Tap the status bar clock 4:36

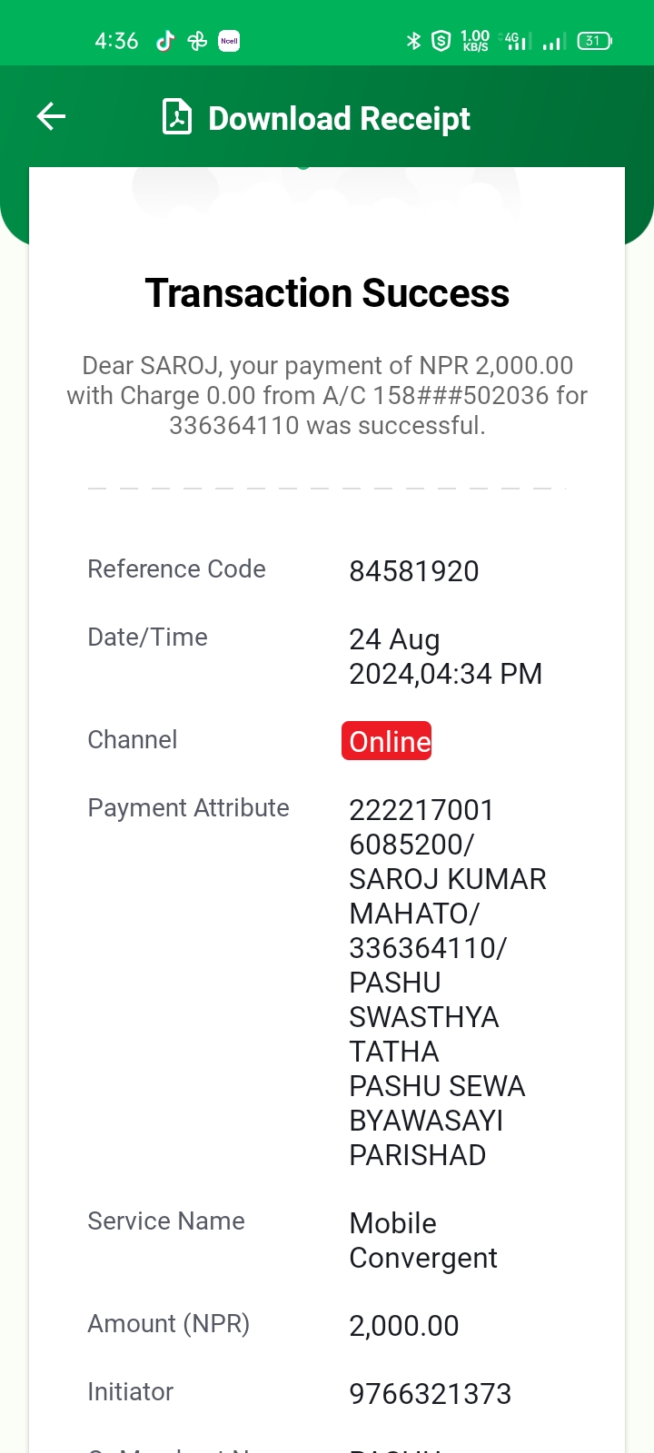click(x=116, y=41)
